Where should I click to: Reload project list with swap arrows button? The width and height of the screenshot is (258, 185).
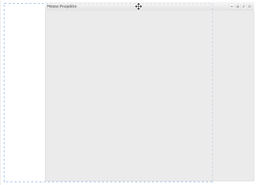pos(243,7)
